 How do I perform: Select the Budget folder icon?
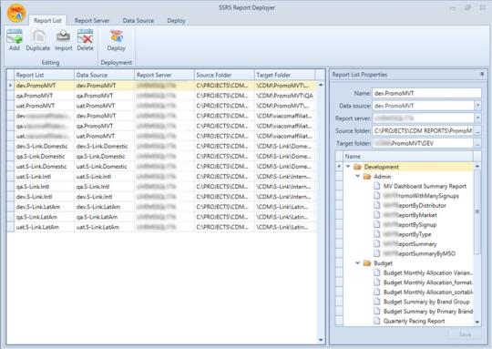[x=367, y=263]
